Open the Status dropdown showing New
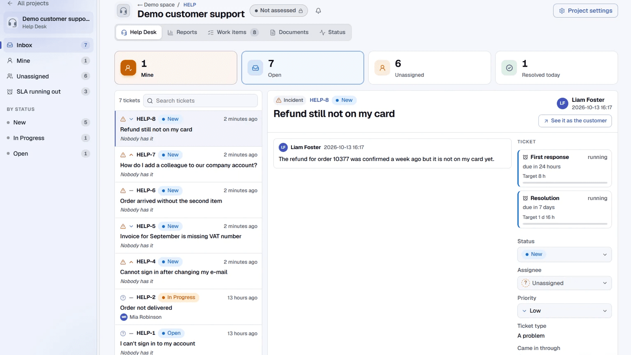This screenshot has width=631, height=355. [x=564, y=254]
